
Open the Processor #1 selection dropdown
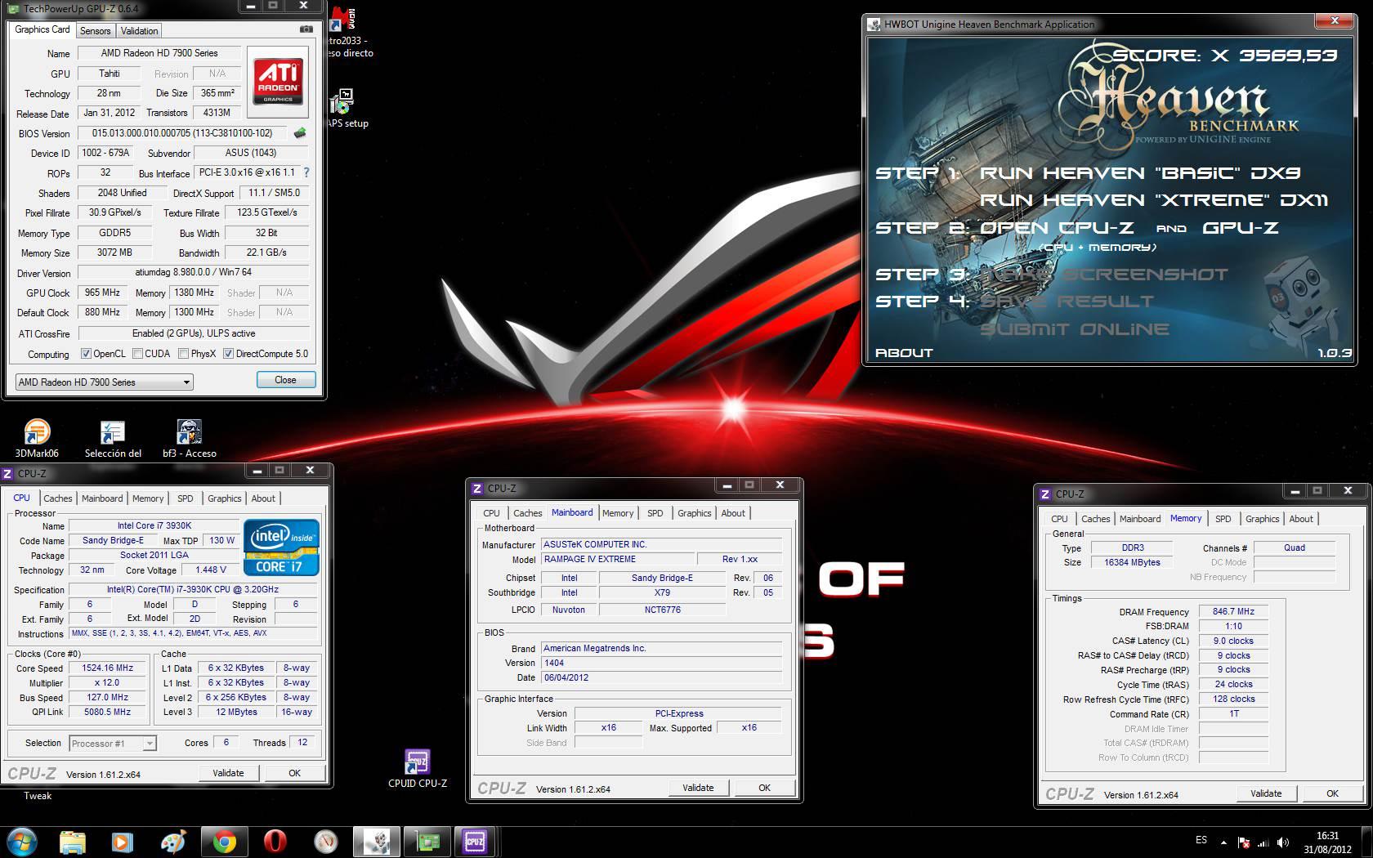tap(112, 743)
